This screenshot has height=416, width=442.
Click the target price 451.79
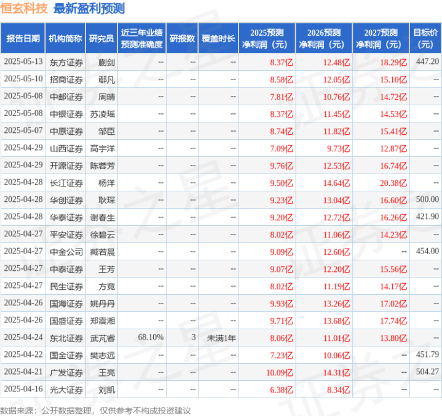[x=427, y=354]
